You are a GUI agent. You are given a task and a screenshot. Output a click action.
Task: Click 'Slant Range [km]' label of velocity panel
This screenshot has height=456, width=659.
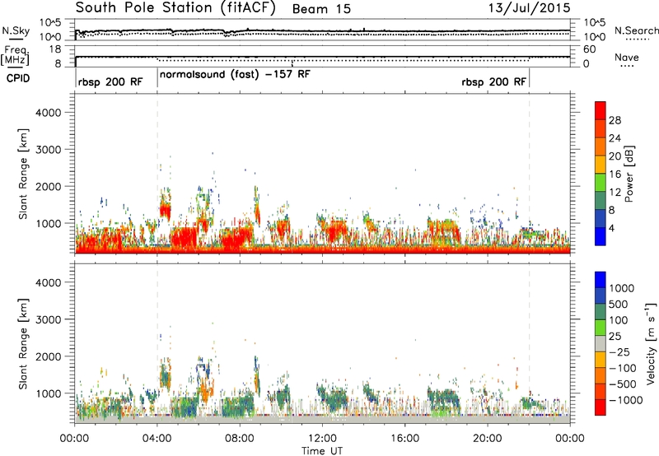(23, 344)
